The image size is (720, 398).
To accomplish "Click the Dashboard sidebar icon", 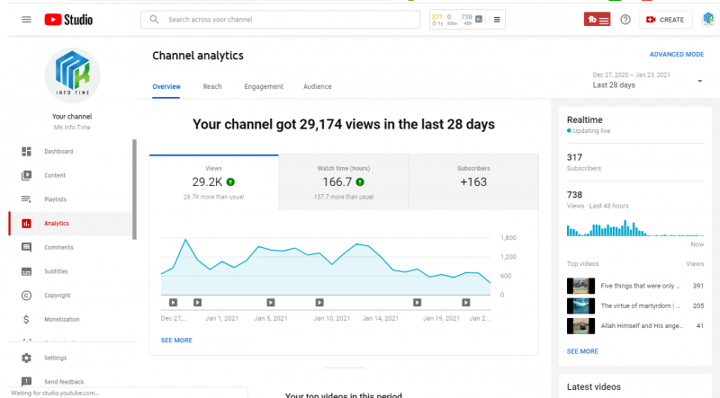I will click(x=27, y=151).
